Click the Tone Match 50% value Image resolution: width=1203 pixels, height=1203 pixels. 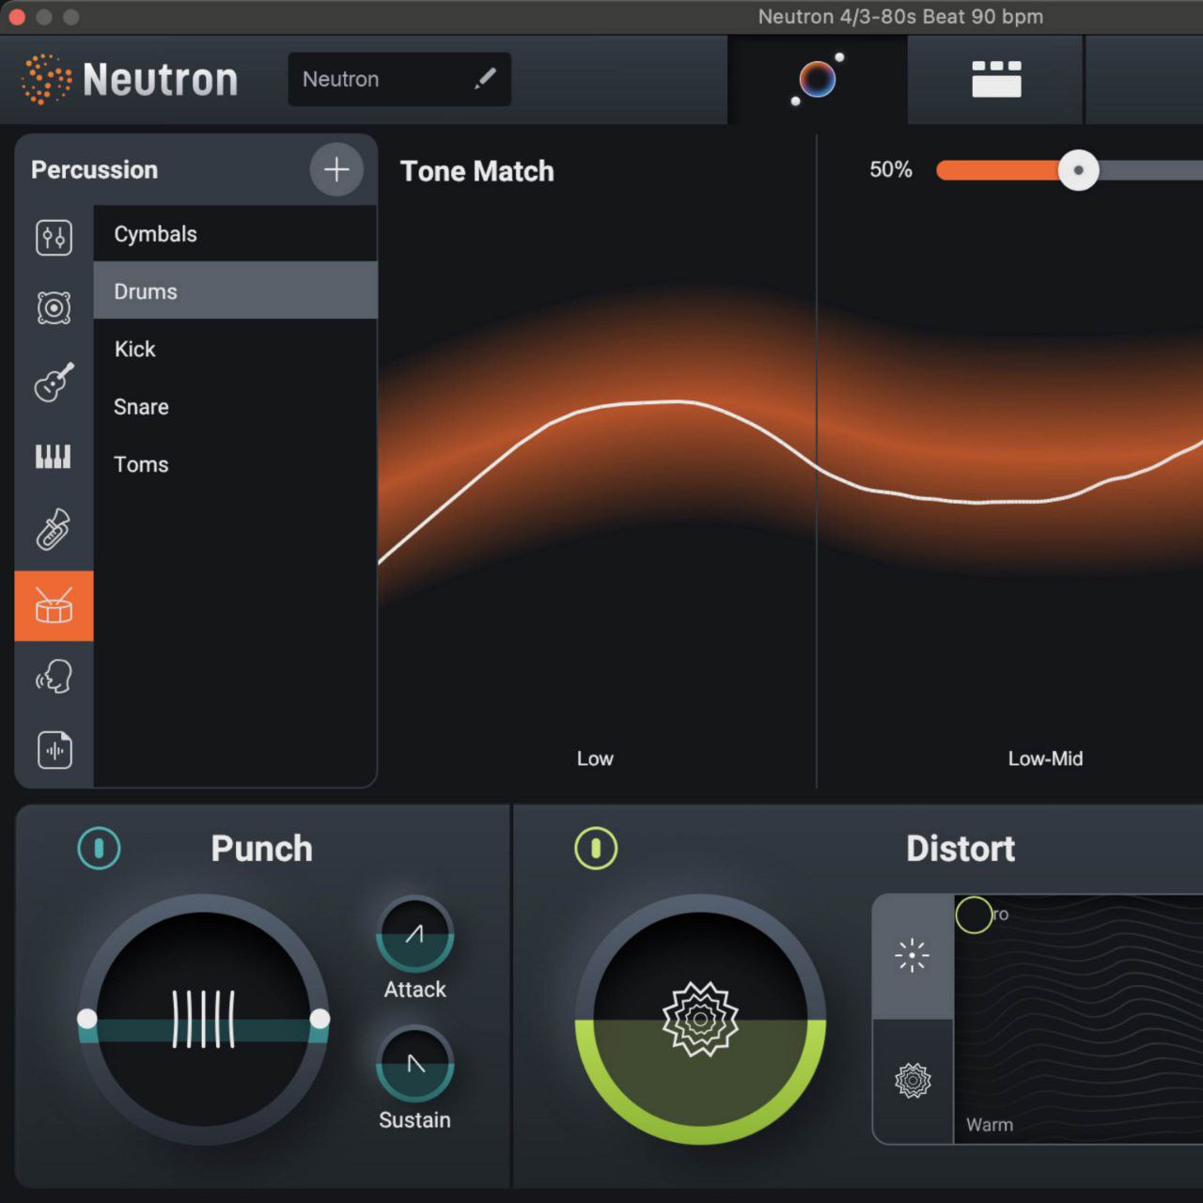(x=891, y=170)
